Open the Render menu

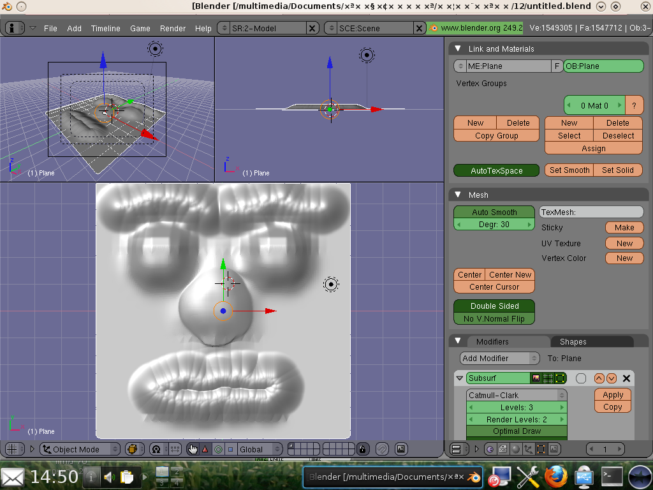(172, 28)
